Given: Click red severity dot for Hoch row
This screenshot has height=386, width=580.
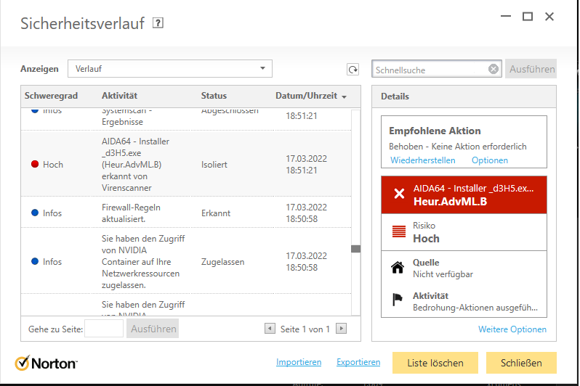Looking at the screenshot, I should click(35, 164).
